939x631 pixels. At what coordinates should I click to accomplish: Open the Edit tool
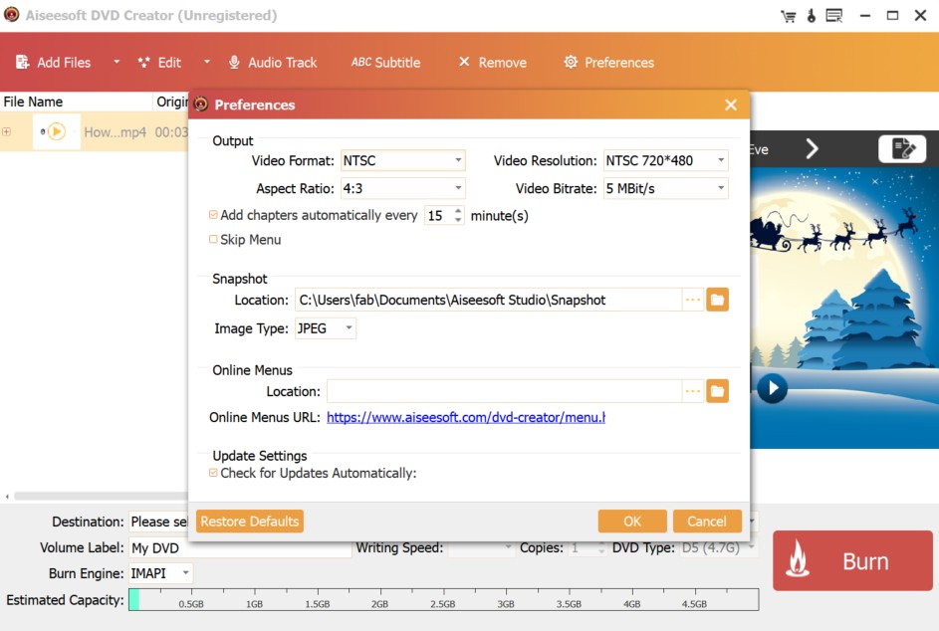(x=159, y=61)
